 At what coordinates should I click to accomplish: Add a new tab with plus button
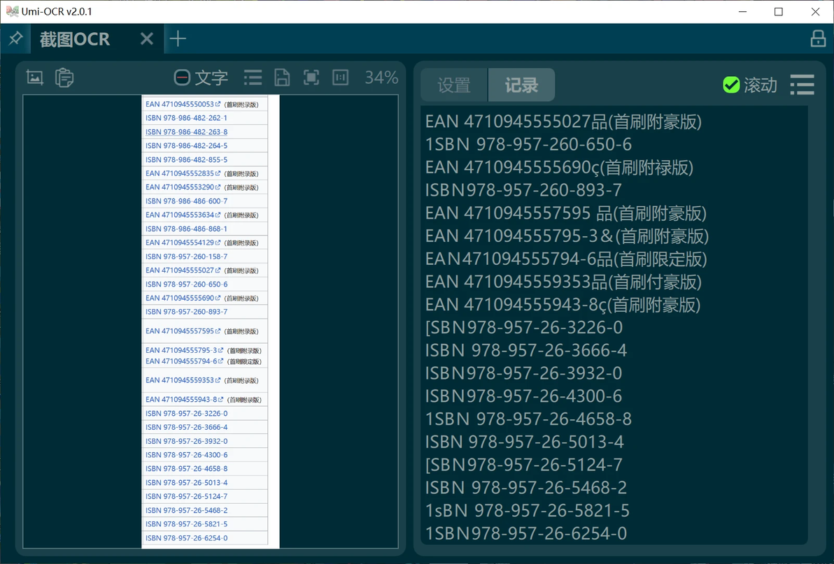point(178,38)
